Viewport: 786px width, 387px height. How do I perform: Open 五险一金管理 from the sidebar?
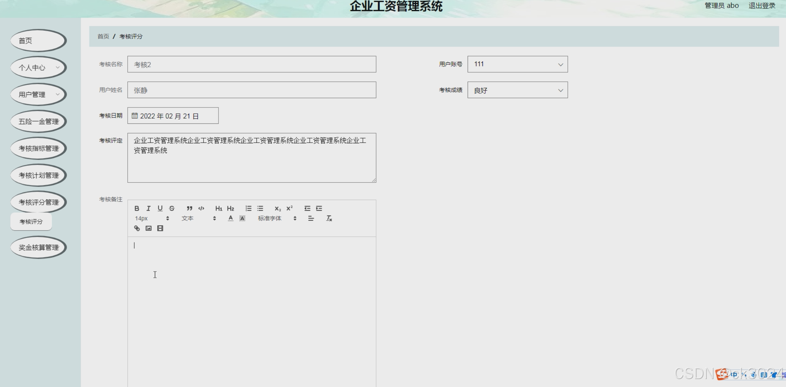pos(38,121)
